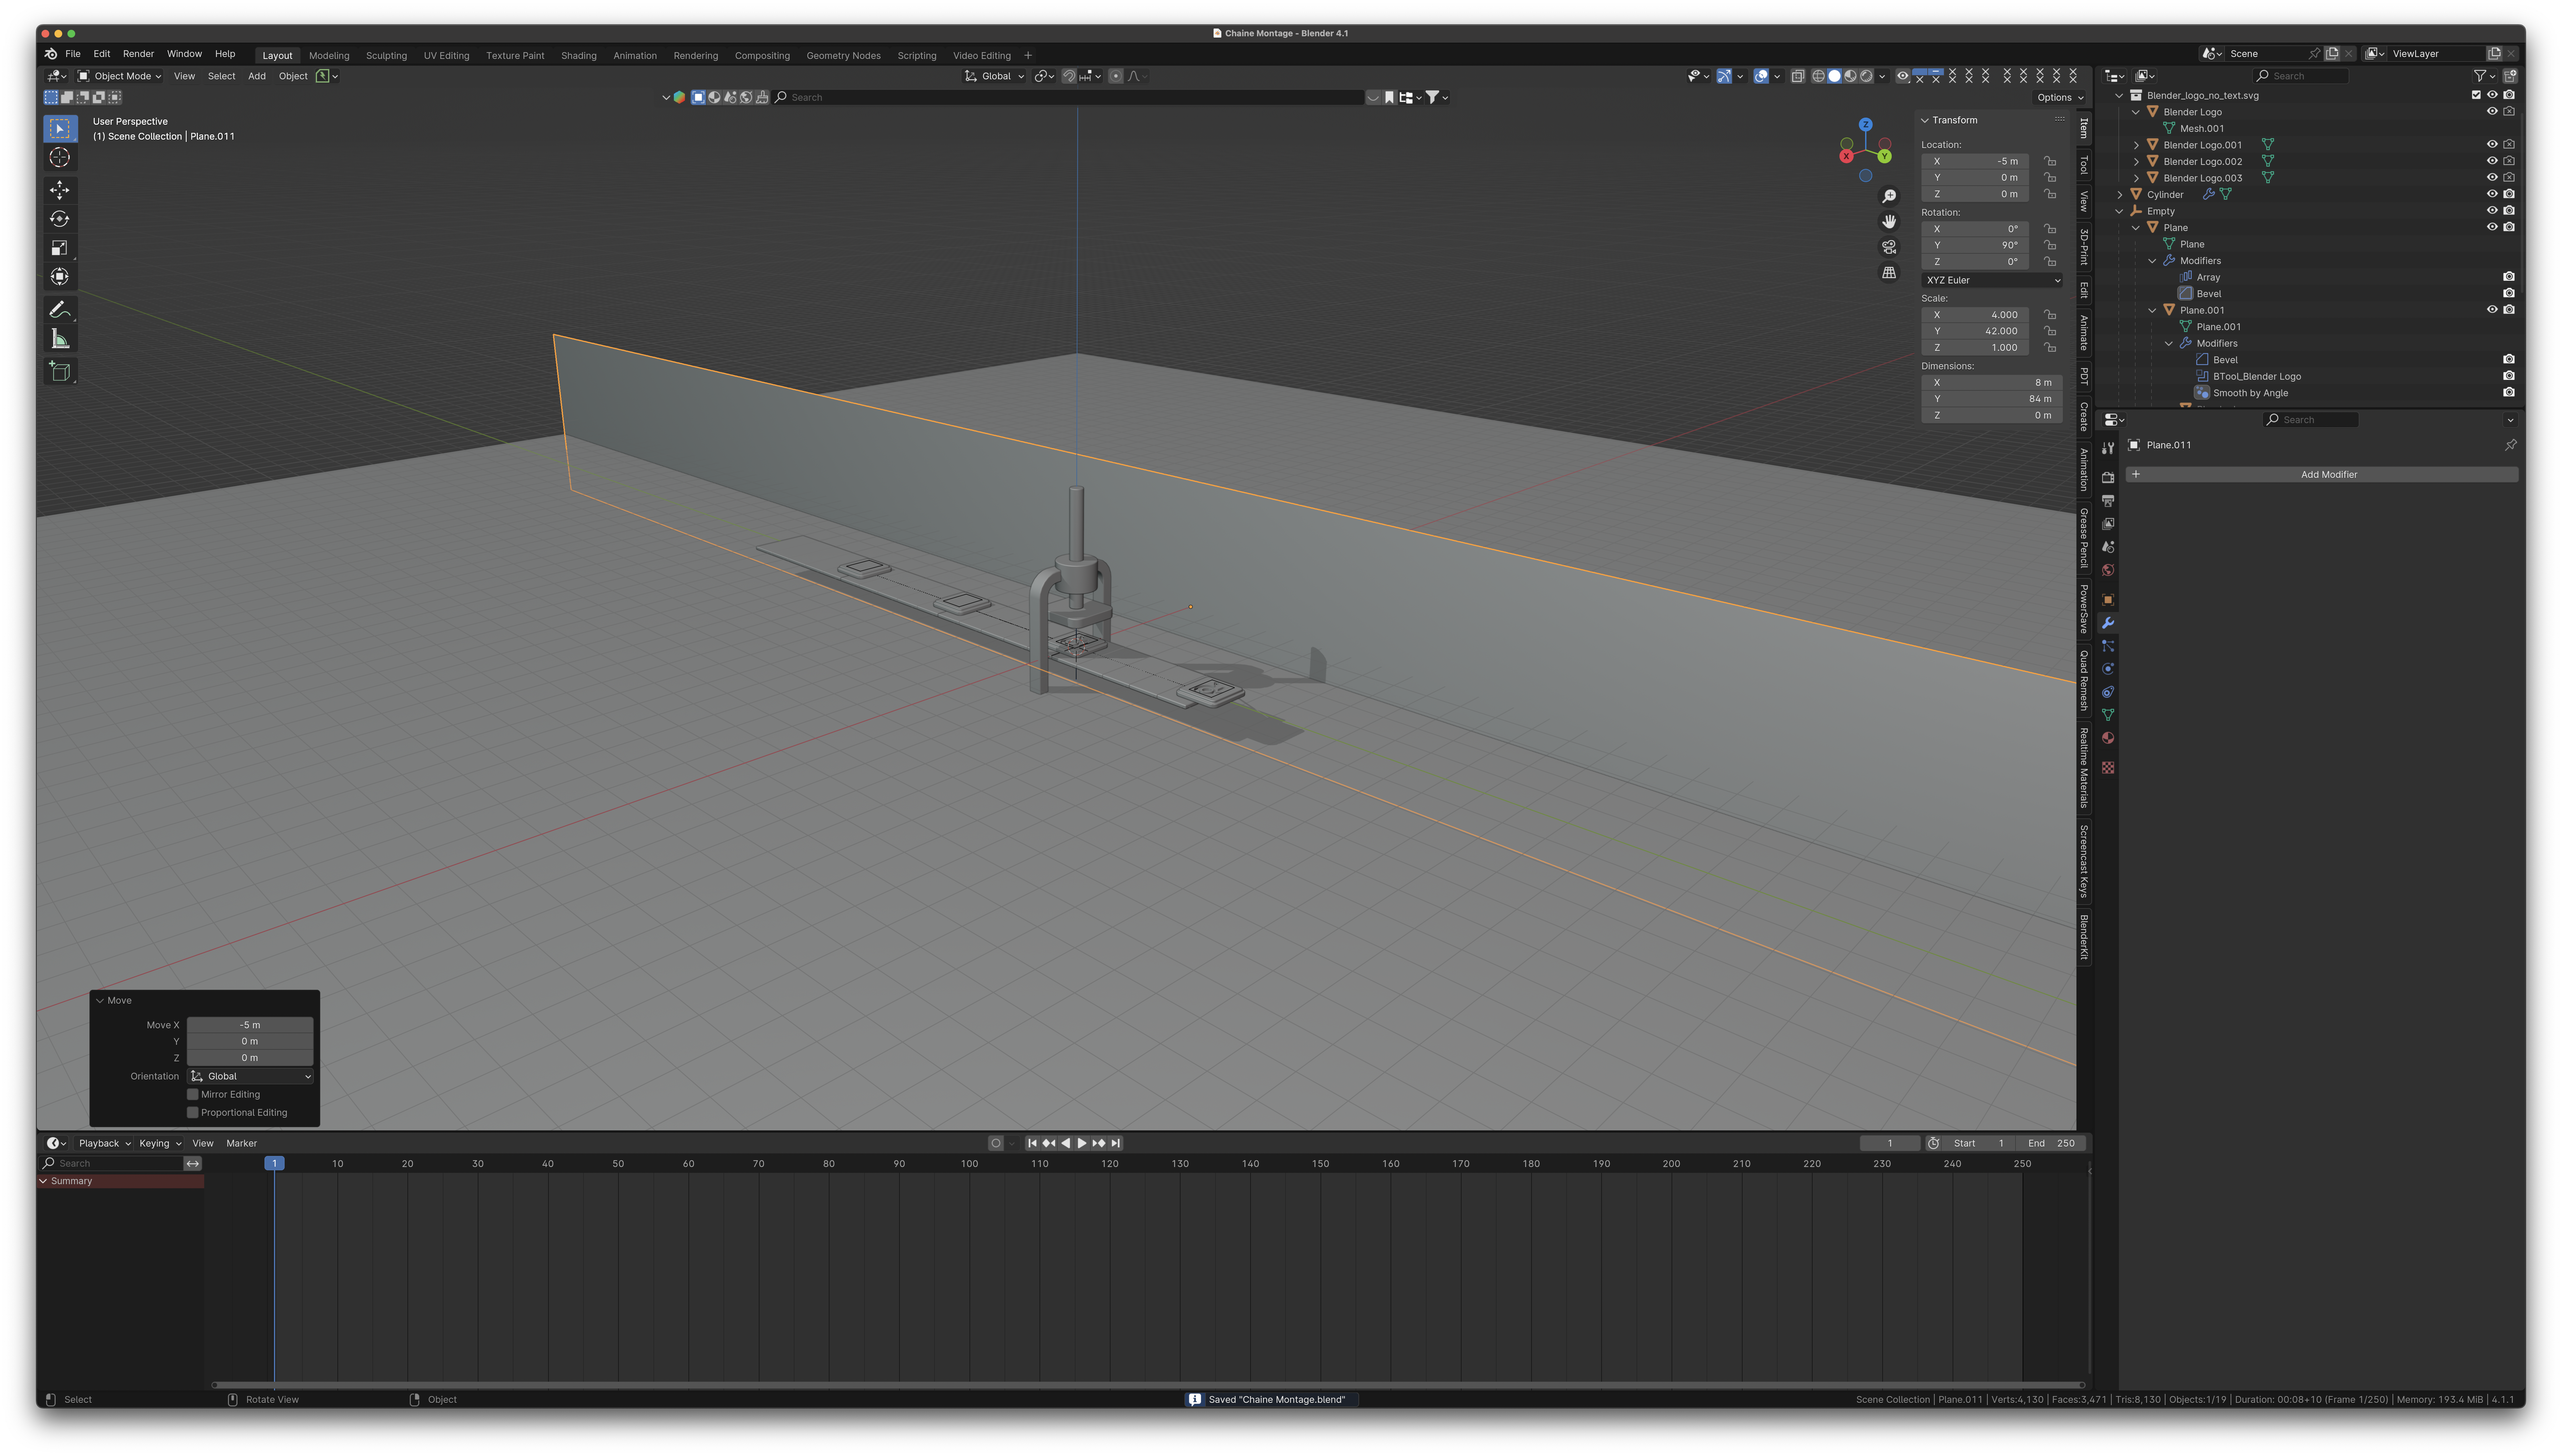Select the Annotate pencil tool
The image size is (2562, 1456).
[x=60, y=310]
